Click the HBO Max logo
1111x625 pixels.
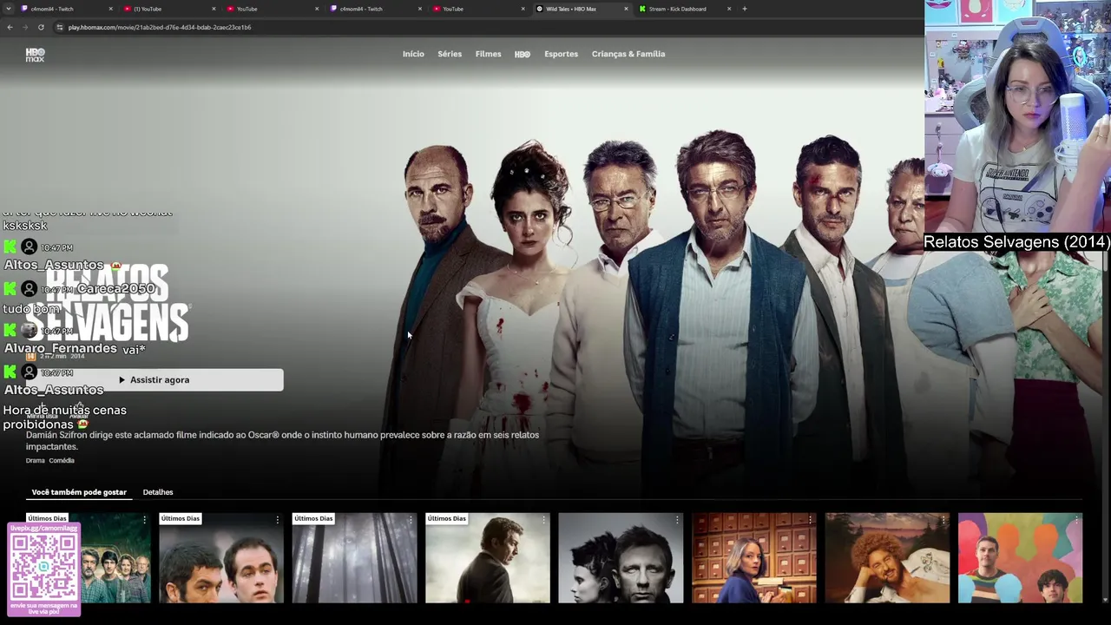coord(35,55)
